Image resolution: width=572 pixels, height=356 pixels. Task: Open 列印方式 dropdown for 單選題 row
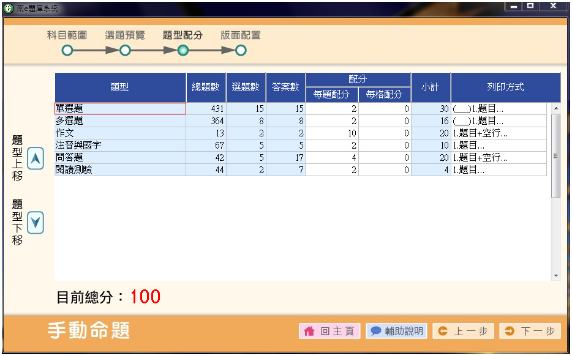pos(499,109)
